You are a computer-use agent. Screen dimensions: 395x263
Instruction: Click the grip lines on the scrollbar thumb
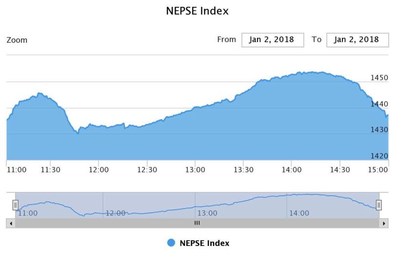(197, 223)
